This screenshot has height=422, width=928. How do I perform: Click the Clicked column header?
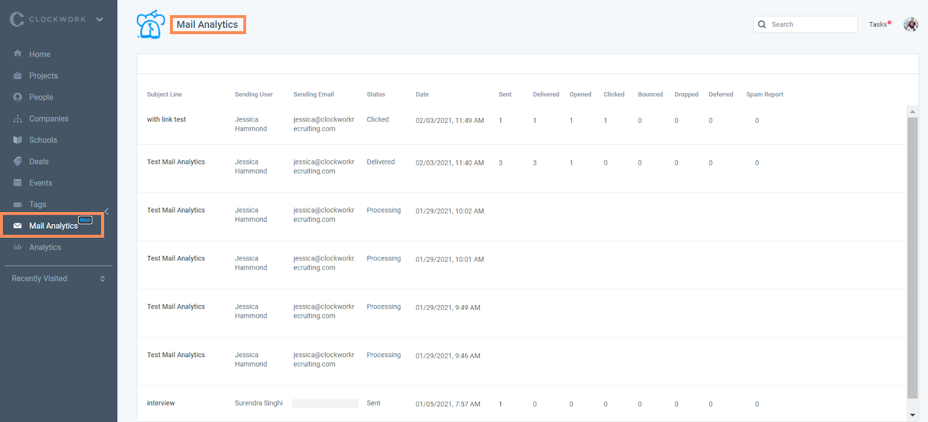[x=614, y=94]
